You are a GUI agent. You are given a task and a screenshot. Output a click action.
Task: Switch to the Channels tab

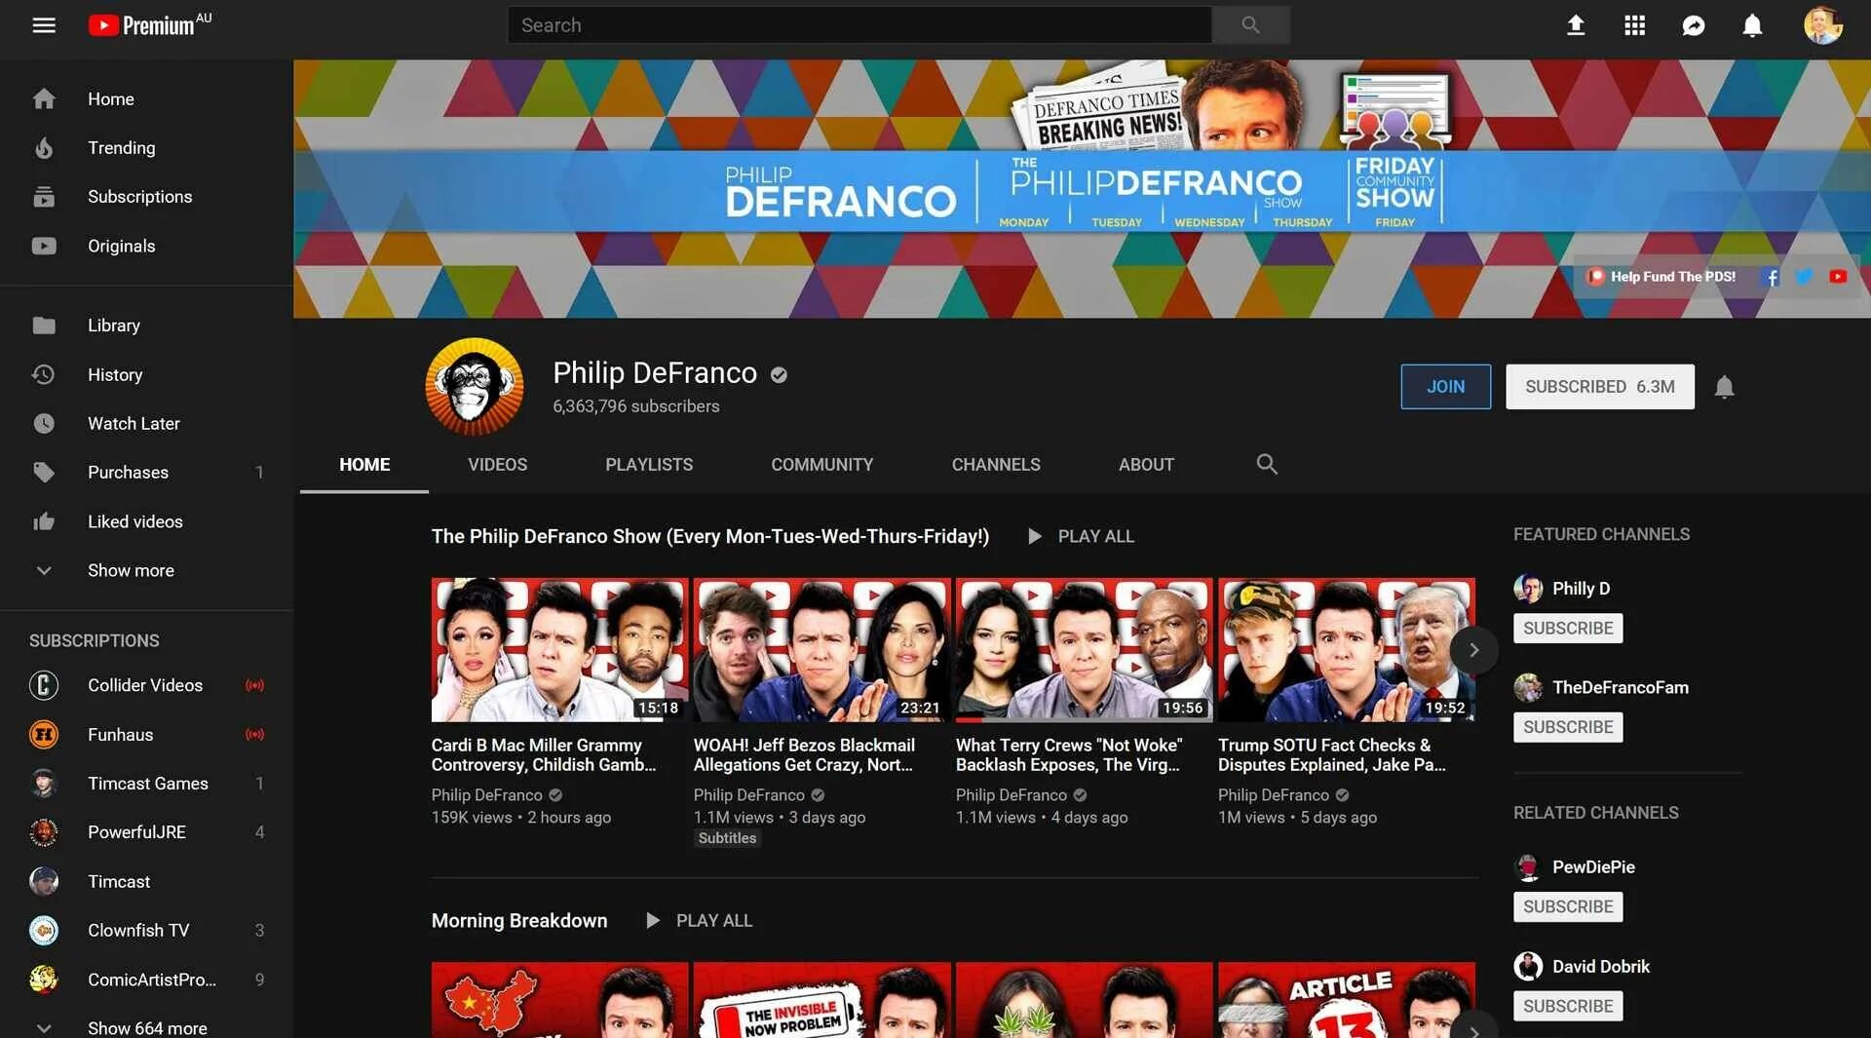click(996, 465)
